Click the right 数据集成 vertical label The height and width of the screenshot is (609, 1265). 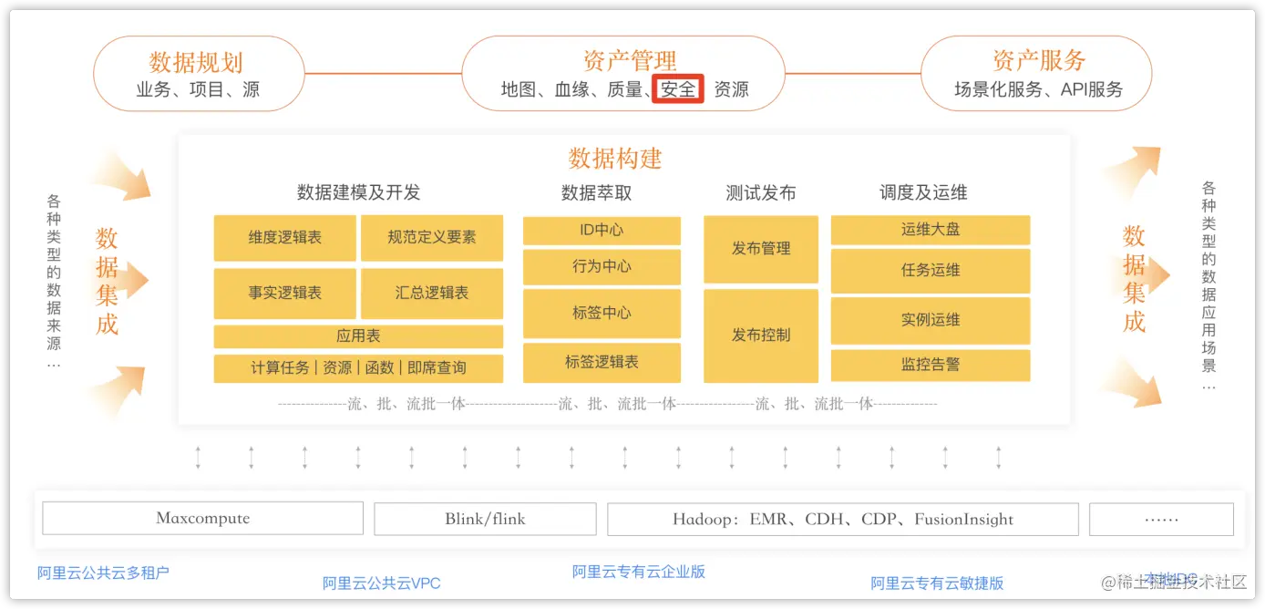click(x=1134, y=279)
